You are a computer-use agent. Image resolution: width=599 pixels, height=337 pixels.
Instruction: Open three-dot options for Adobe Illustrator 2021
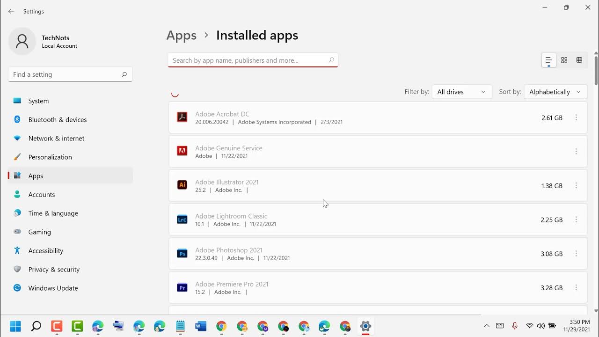(x=576, y=186)
